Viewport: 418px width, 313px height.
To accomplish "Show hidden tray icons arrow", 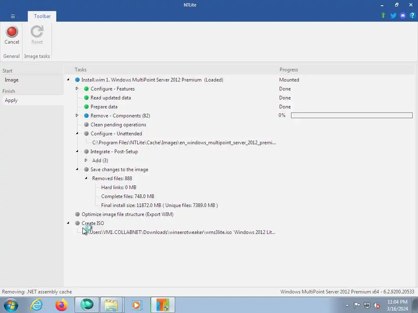I will [347, 305].
